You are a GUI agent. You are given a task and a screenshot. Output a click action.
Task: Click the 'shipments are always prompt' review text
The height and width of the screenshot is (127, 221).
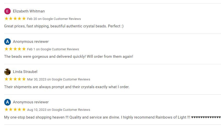tap(67, 87)
